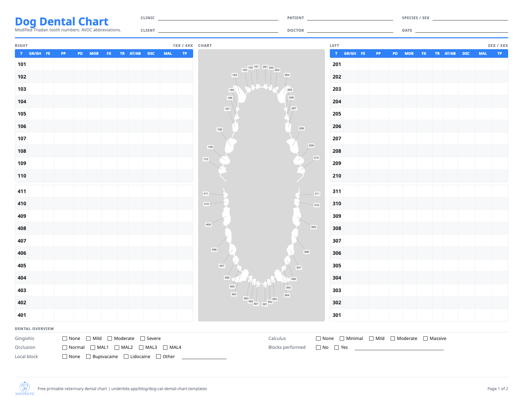Screen dimensions: 523x404
Task: Check the Gingivitis Severe checkbox
Action: pyautogui.click(x=143, y=338)
